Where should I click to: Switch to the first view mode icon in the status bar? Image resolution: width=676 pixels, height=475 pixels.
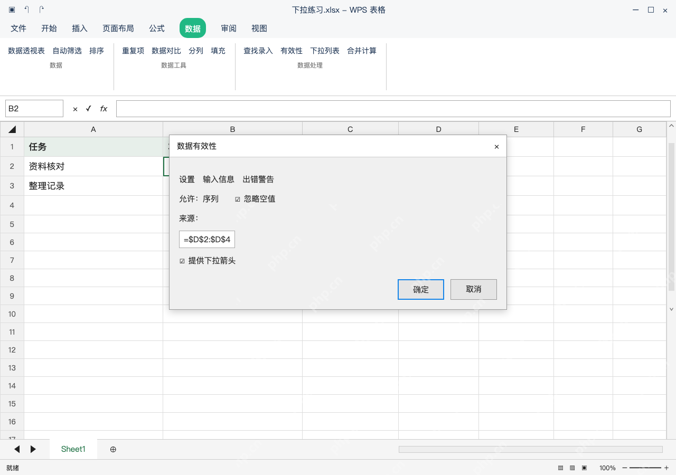coord(561,468)
